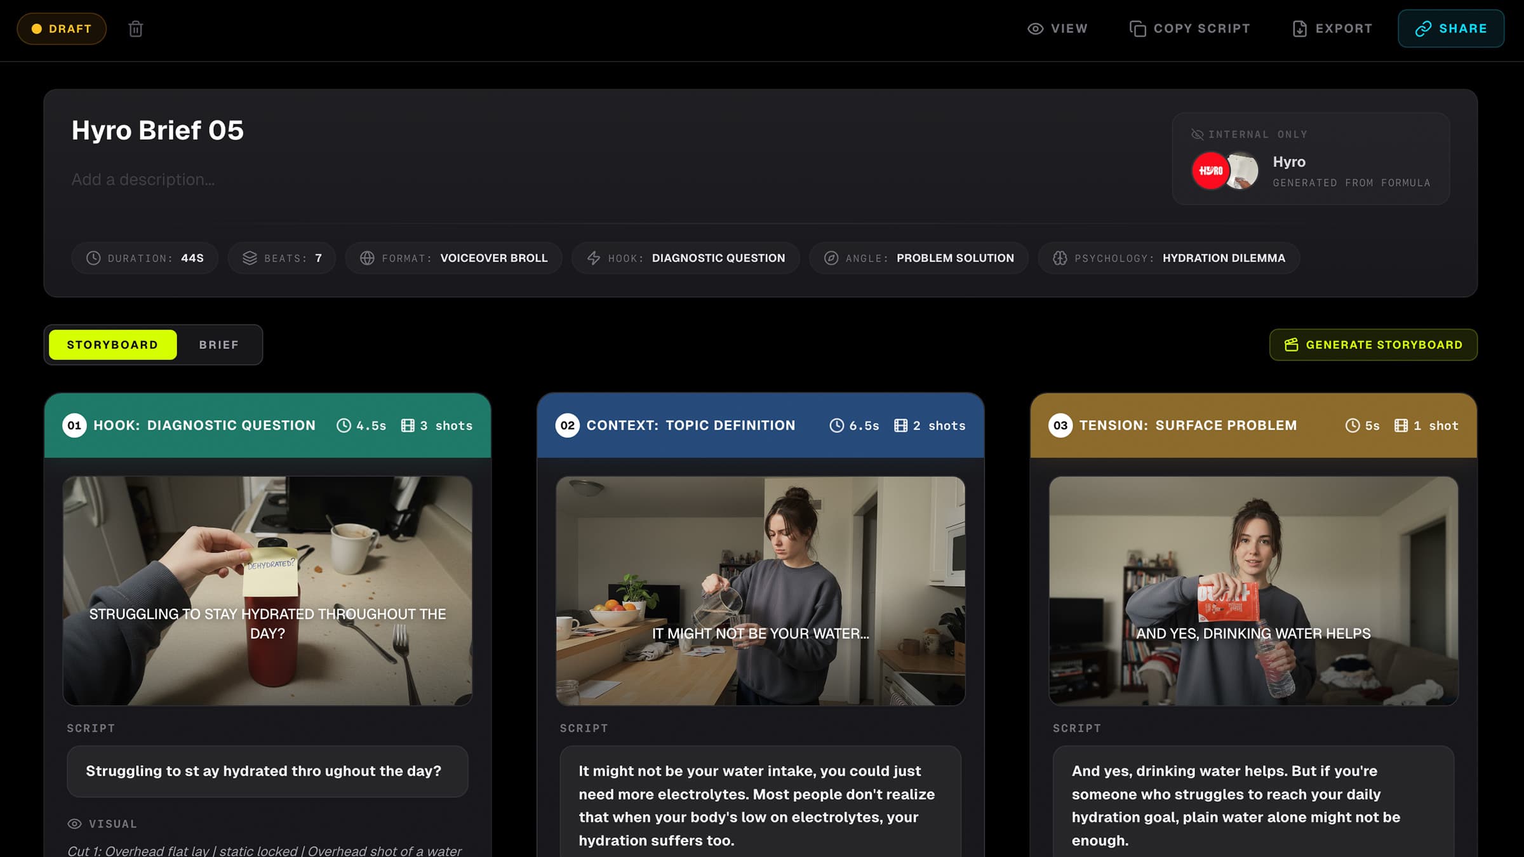
Task: Click the View eye icon
Action: pyautogui.click(x=1035, y=29)
